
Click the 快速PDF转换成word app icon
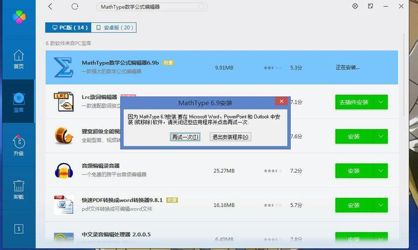[64, 205]
